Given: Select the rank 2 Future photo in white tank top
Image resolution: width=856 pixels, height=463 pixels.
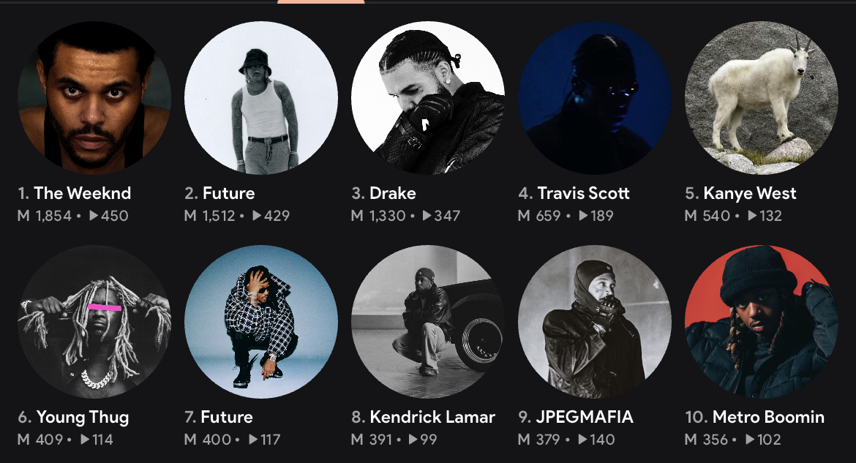Looking at the screenshot, I should tap(261, 98).
